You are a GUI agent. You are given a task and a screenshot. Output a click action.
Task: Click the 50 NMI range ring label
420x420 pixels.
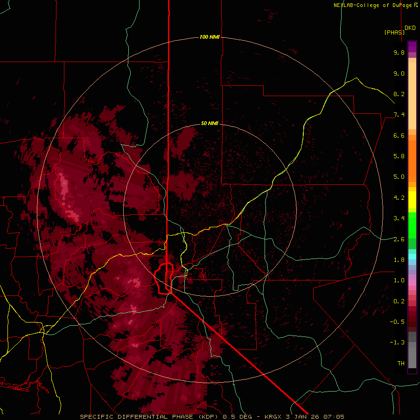pyautogui.click(x=210, y=123)
